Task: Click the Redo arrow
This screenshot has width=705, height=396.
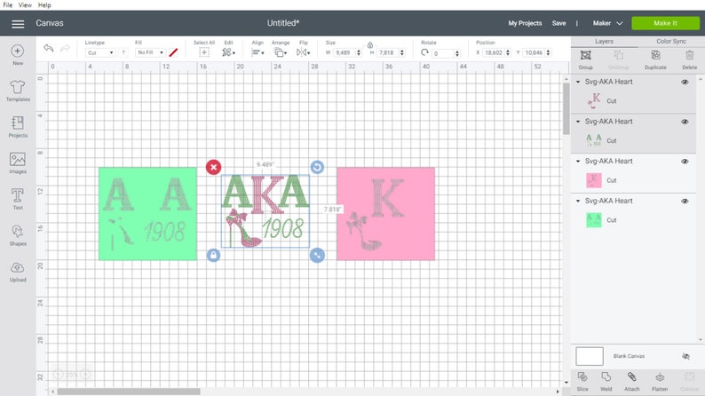Action: point(65,48)
